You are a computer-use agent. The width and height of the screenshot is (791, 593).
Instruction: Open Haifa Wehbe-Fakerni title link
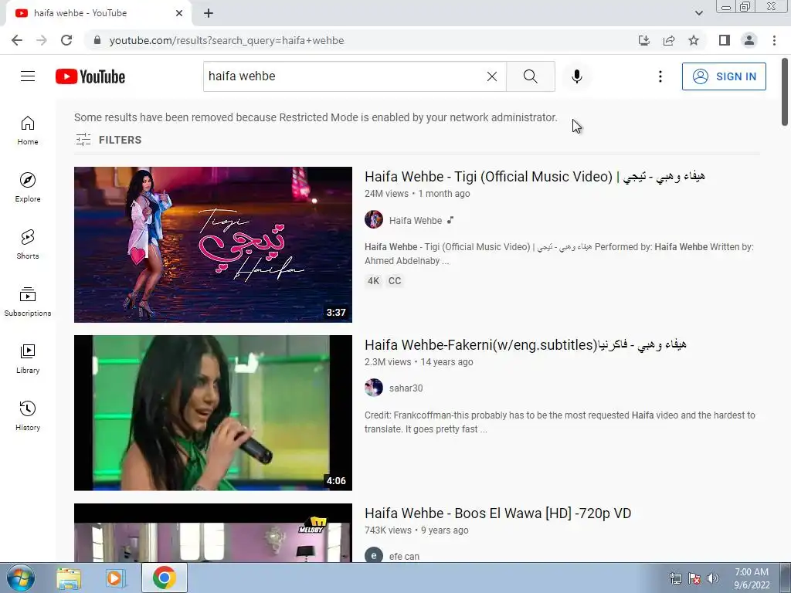click(x=525, y=345)
